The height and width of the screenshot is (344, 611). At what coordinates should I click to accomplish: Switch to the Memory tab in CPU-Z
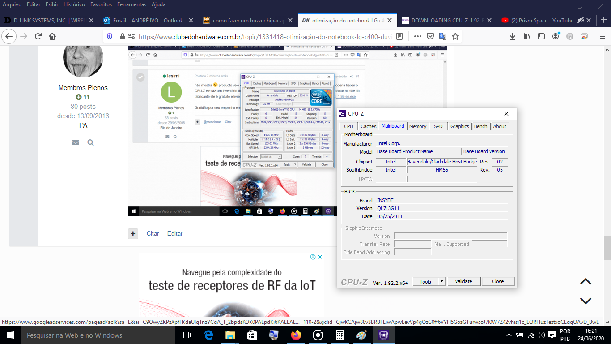418,126
